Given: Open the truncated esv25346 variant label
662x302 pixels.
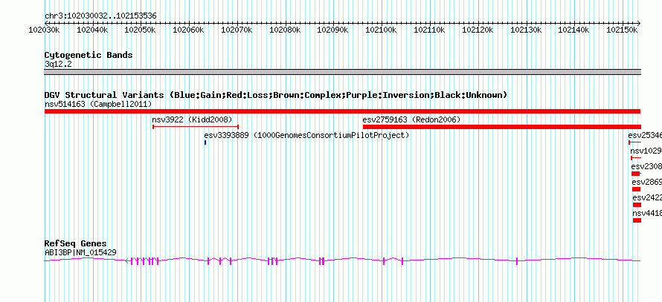Looking at the screenshot, I should tap(645, 135).
